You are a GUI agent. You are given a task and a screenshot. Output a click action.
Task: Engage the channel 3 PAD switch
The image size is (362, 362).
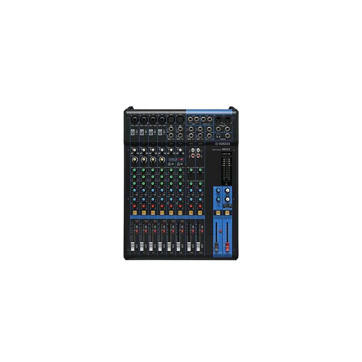151,132
